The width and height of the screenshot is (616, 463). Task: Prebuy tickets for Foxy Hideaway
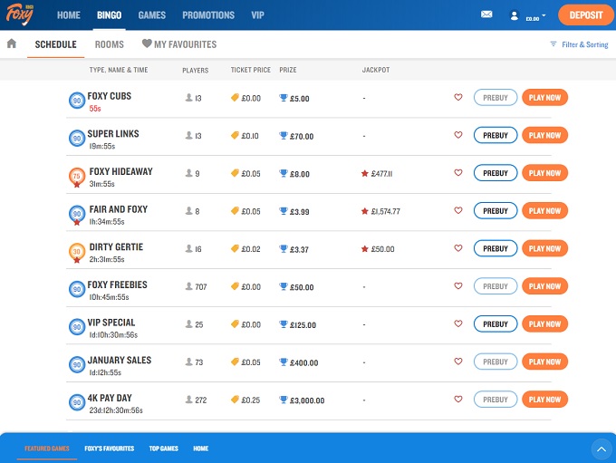[x=496, y=173]
